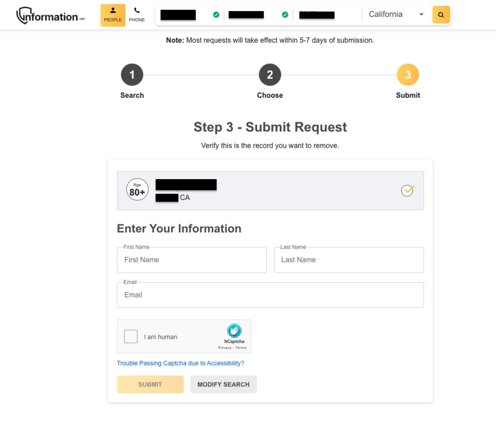This screenshot has width=496, height=424.
Task: Select the PEOPLE search icon
Action: 112,15
